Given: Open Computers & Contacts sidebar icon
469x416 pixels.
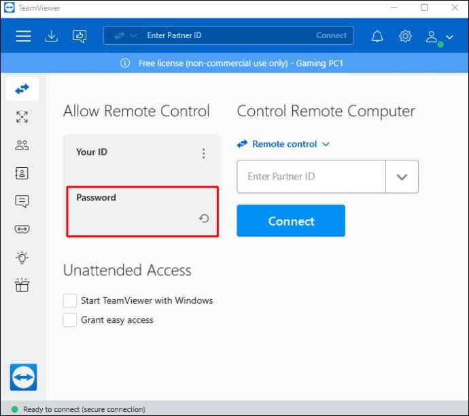Looking at the screenshot, I should tap(22, 173).
